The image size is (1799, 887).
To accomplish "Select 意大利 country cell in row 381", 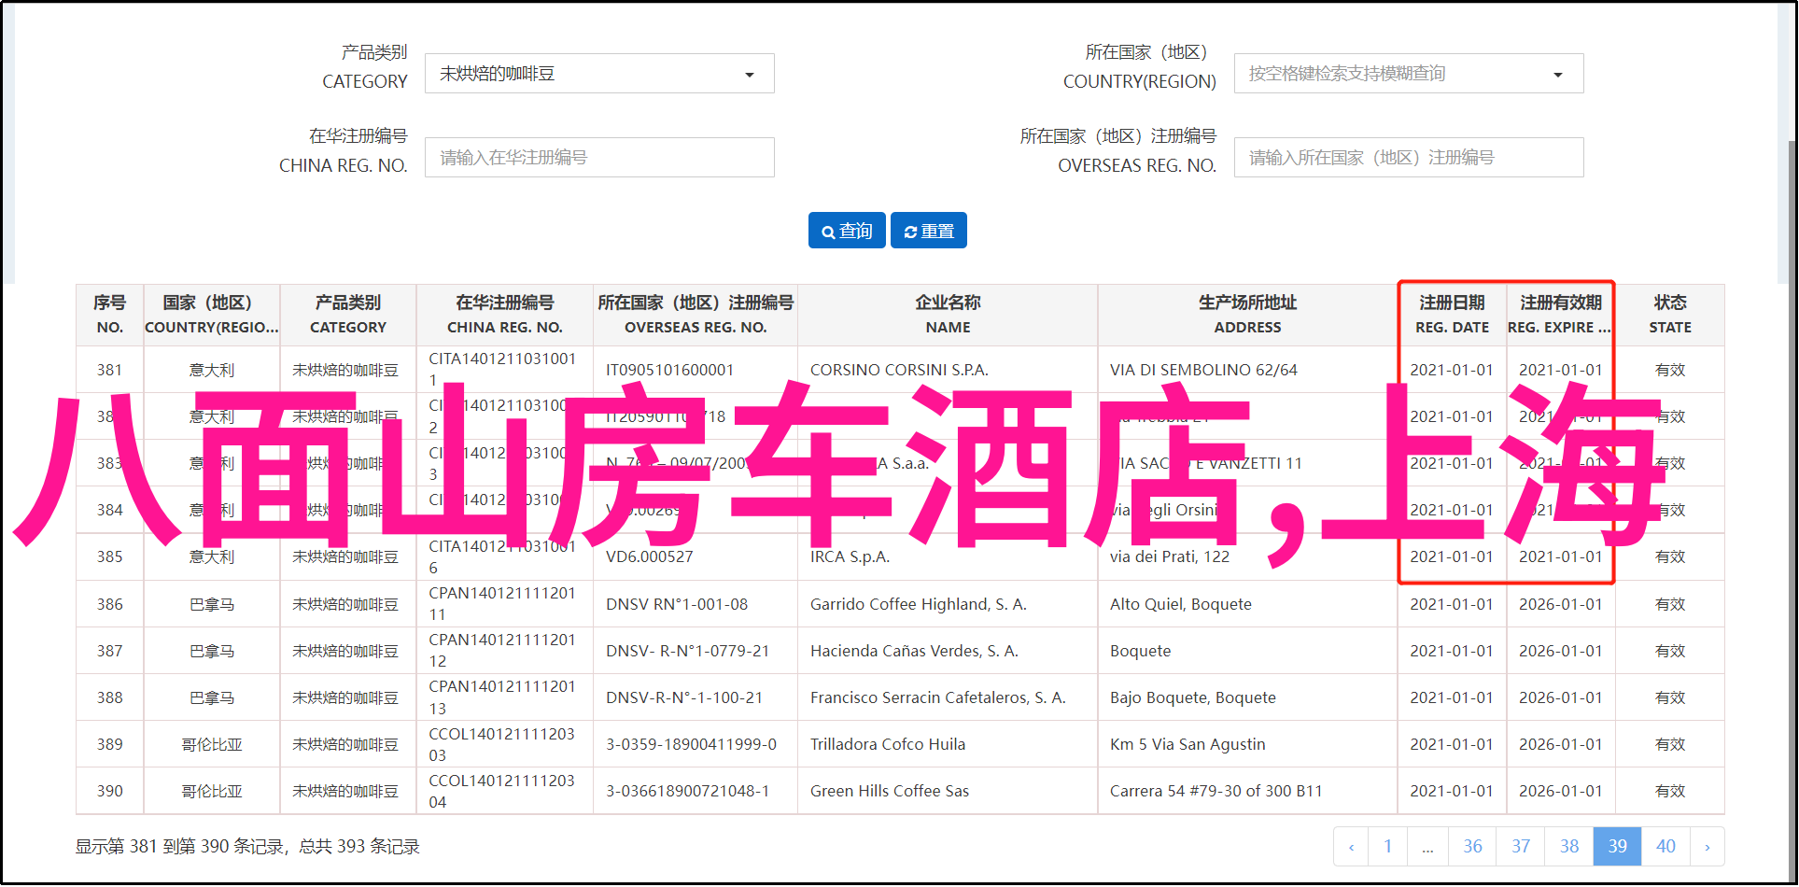I will pos(212,370).
